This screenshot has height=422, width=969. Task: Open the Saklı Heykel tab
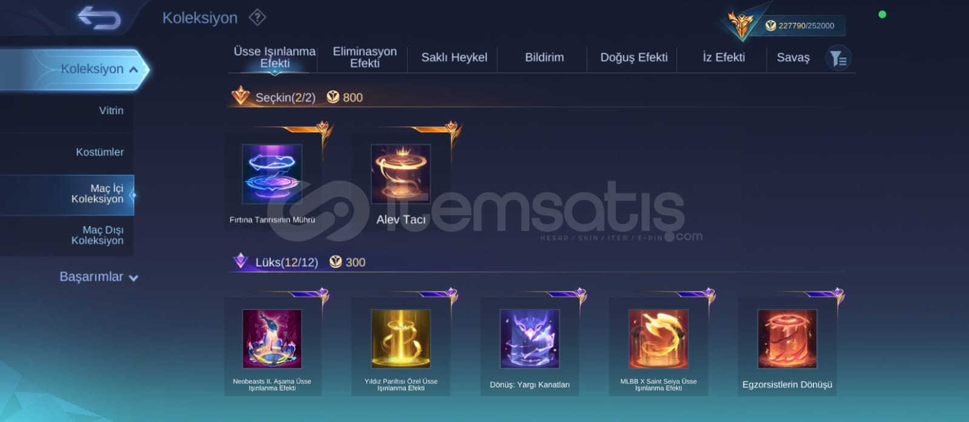(x=454, y=57)
